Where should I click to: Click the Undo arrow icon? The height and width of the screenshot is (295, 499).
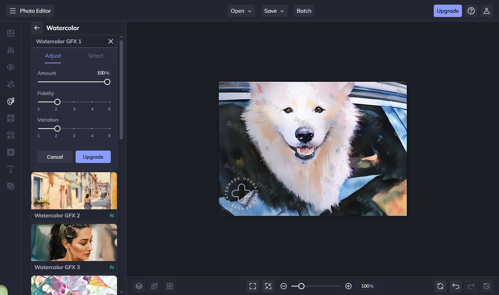click(x=456, y=286)
